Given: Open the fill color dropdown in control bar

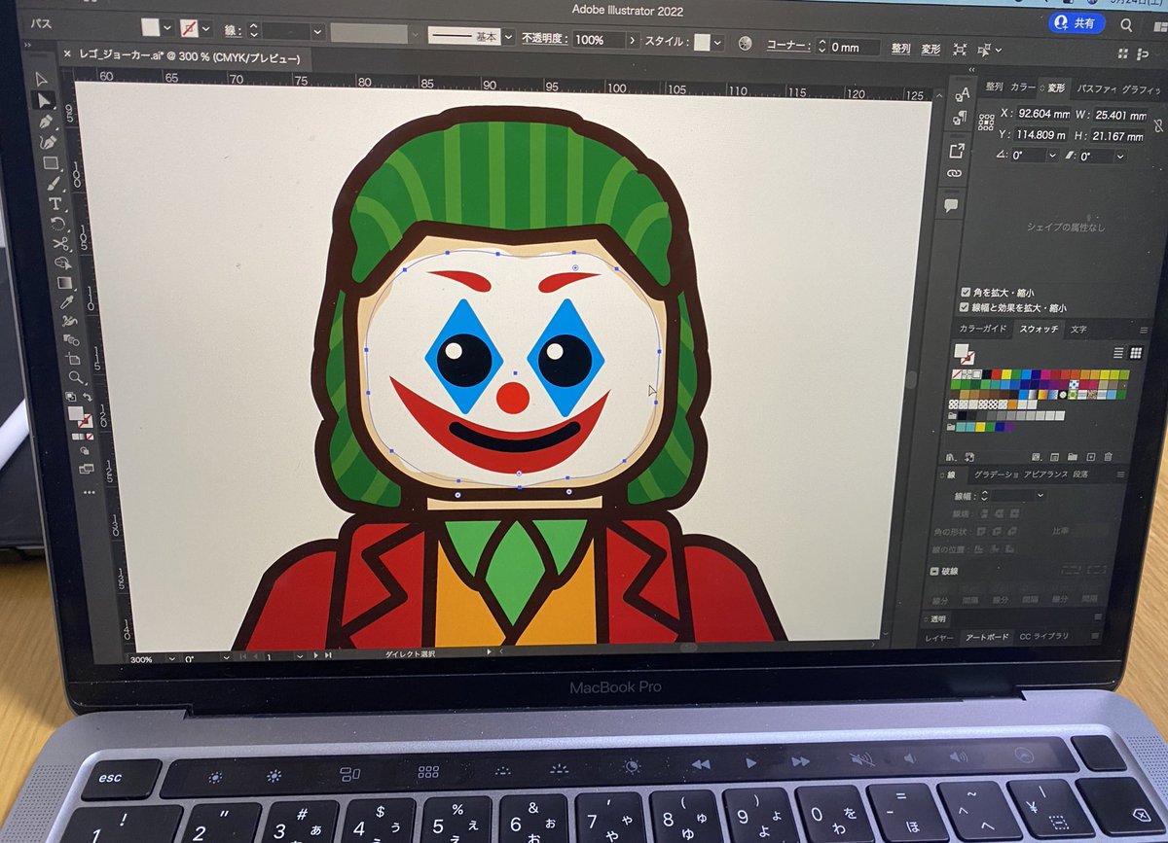Looking at the screenshot, I should pyautogui.click(x=167, y=29).
